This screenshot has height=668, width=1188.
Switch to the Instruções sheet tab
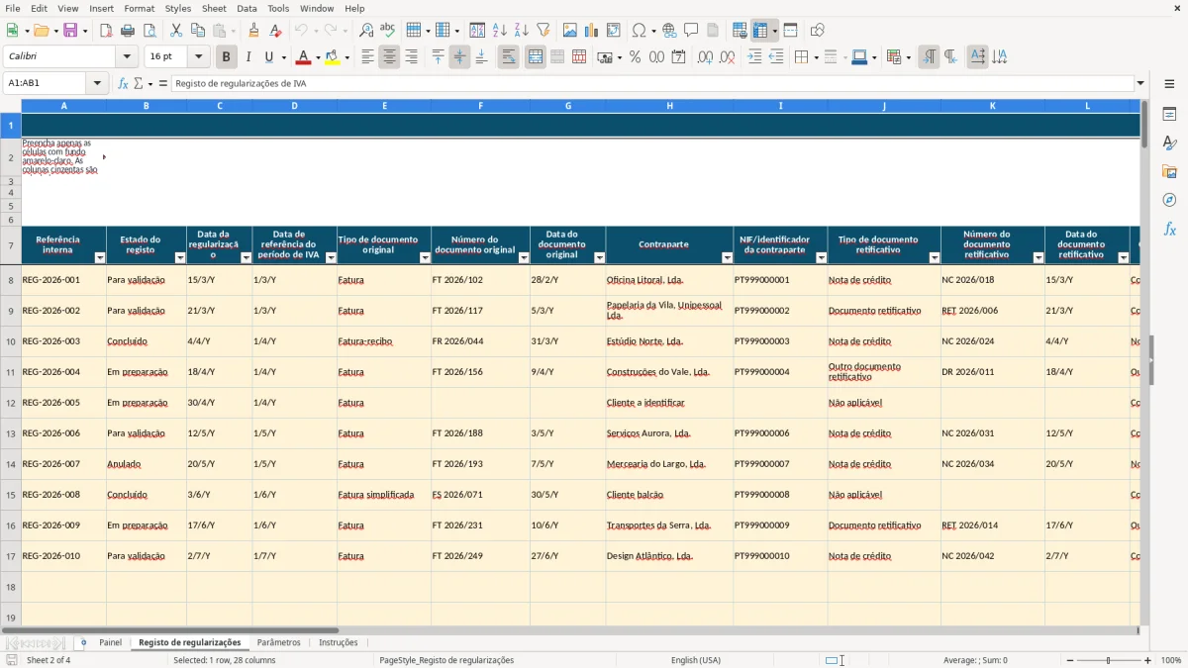coord(338,642)
